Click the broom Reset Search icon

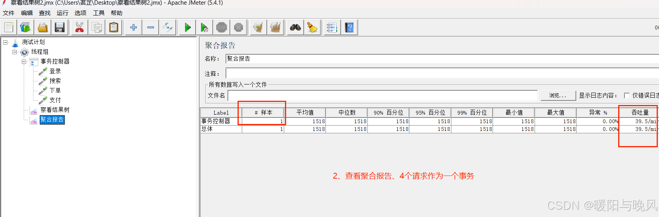pos(312,28)
